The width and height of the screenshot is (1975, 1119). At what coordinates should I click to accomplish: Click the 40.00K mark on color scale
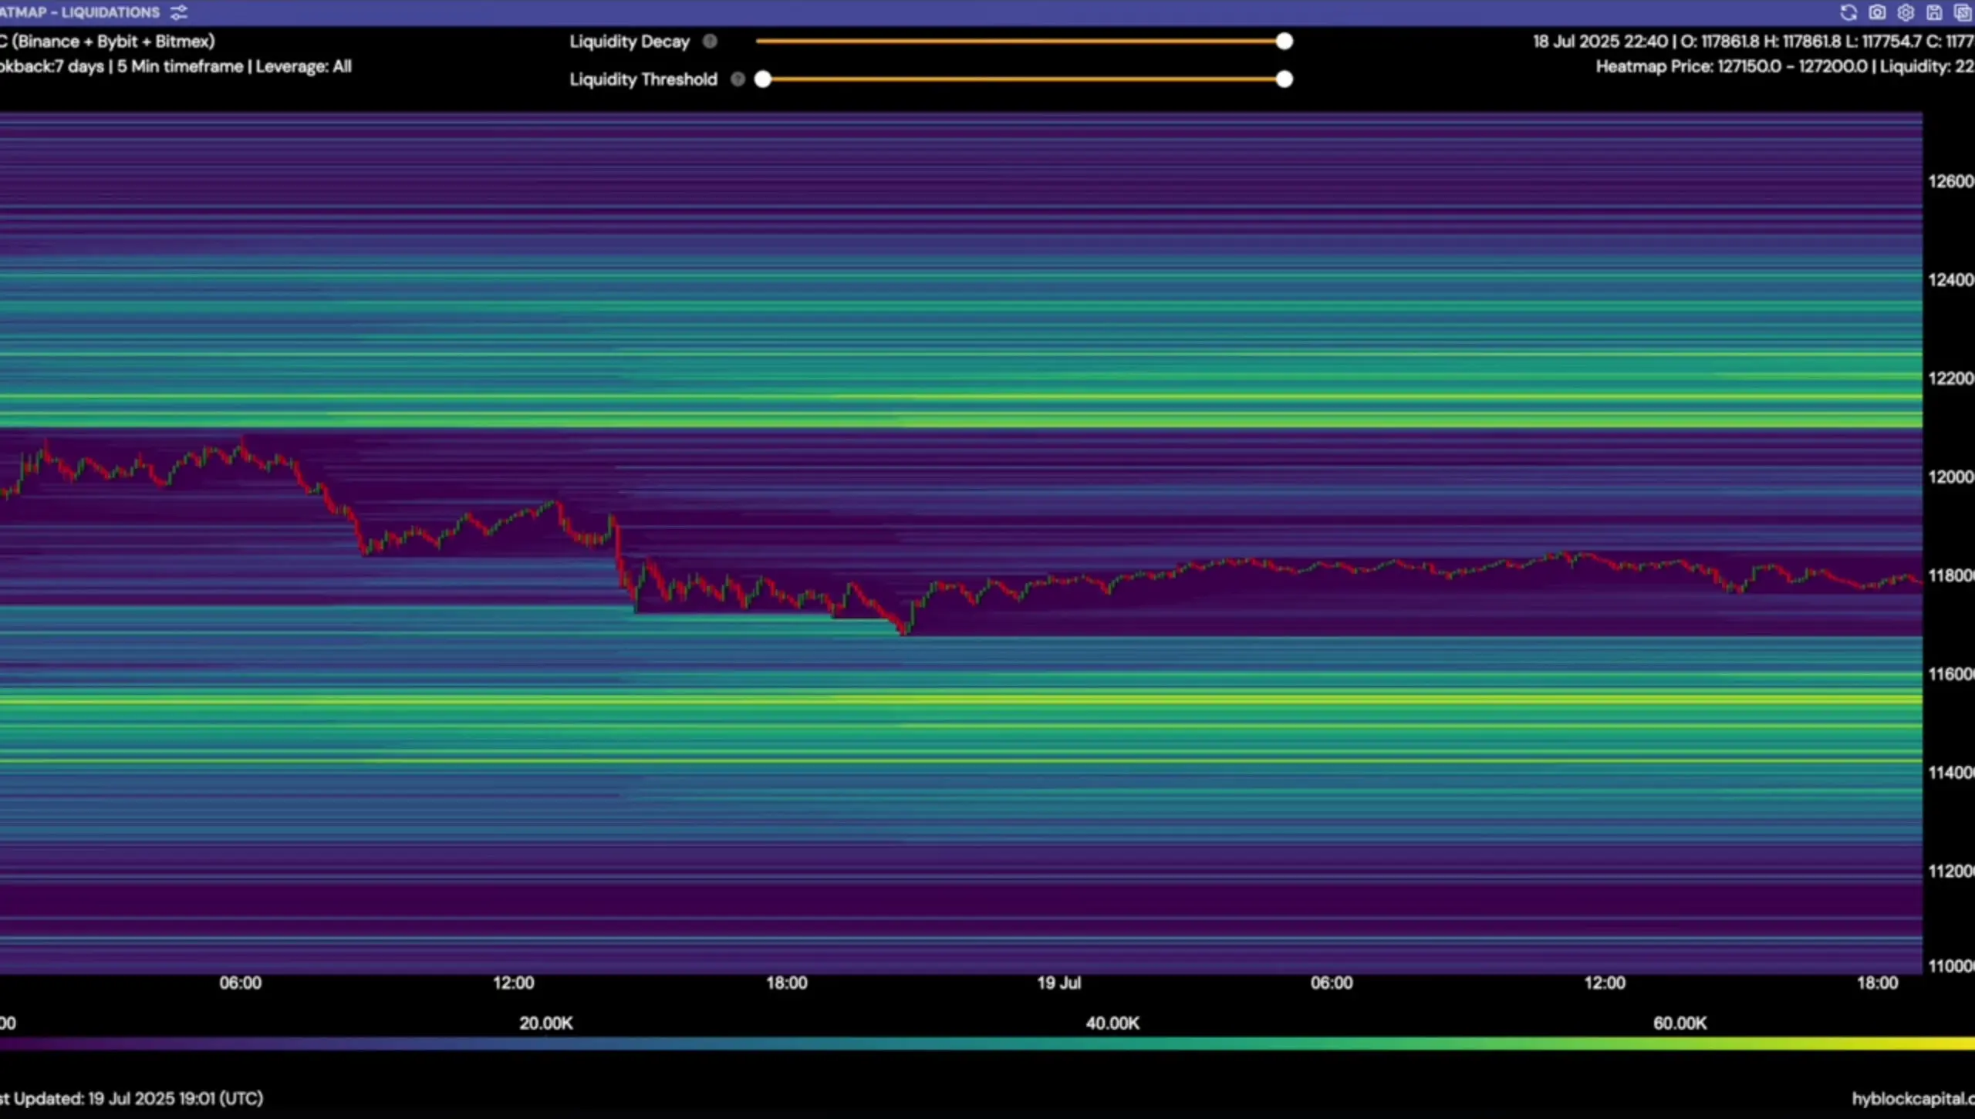click(x=1112, y=1023)
